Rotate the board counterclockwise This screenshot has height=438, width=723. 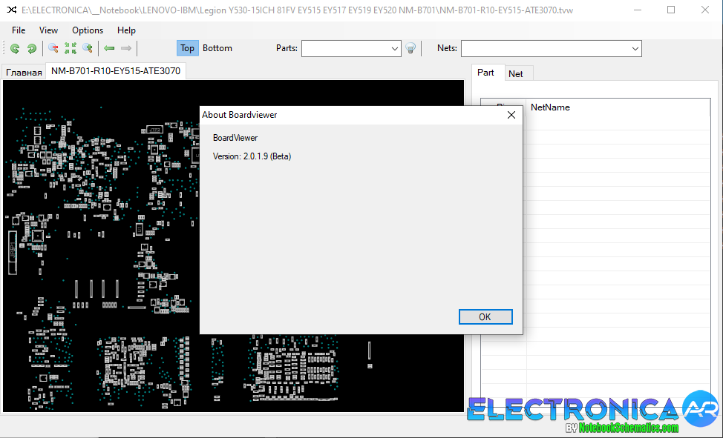pos(15,48)
